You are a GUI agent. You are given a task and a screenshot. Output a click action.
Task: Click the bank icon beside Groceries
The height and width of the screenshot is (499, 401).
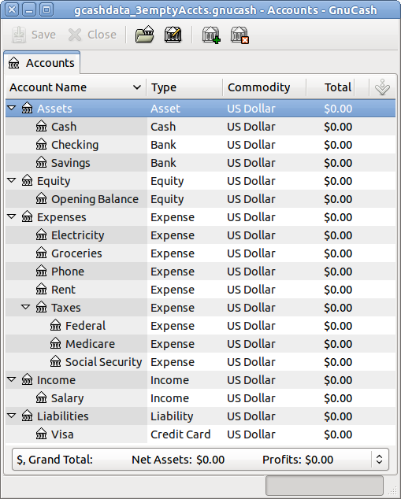(x=42, y=253)
